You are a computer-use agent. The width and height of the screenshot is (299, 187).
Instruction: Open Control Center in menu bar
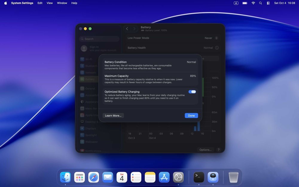[x=268, y=3]
